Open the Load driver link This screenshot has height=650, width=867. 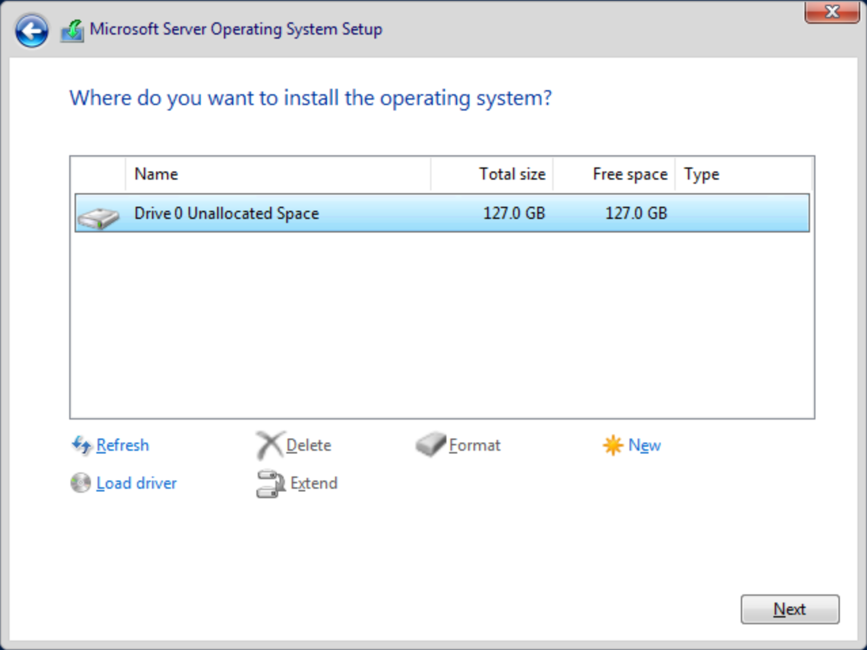point(136,483)
